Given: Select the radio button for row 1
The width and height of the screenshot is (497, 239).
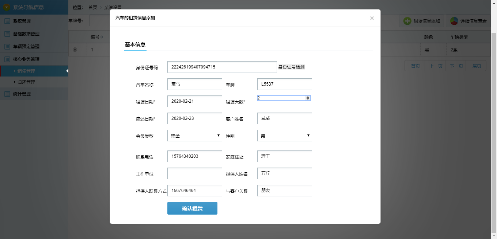Looking at the screenshot, I should (75, 50).
